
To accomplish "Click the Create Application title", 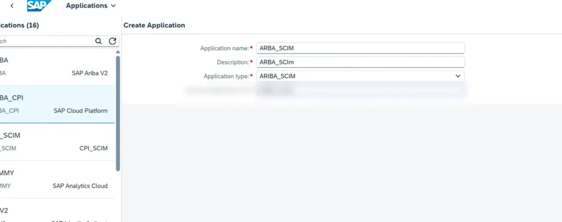I will 154,25.
